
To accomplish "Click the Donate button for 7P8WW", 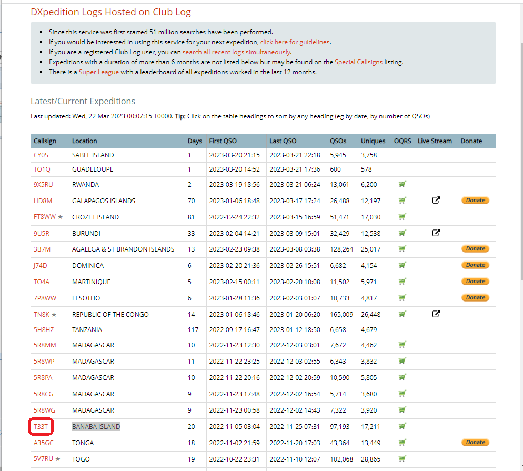I will [x=475, y=297].
